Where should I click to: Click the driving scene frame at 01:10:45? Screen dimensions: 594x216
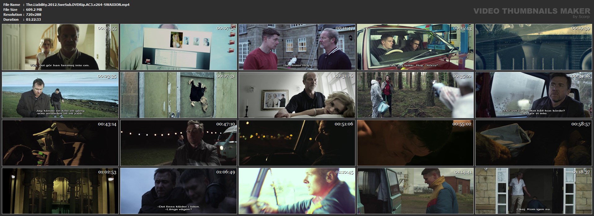tap(297, 191)
